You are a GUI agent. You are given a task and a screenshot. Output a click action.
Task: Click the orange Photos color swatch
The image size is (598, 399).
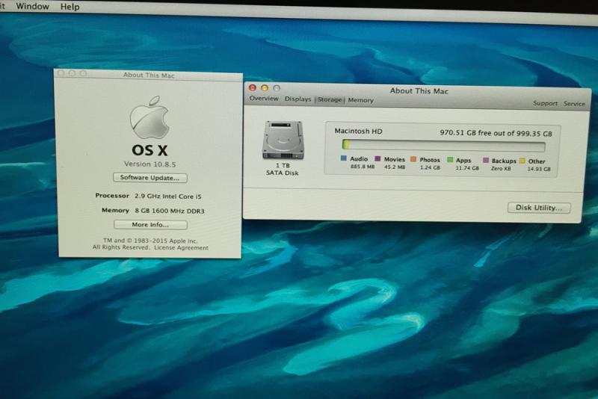click(413, 159)
